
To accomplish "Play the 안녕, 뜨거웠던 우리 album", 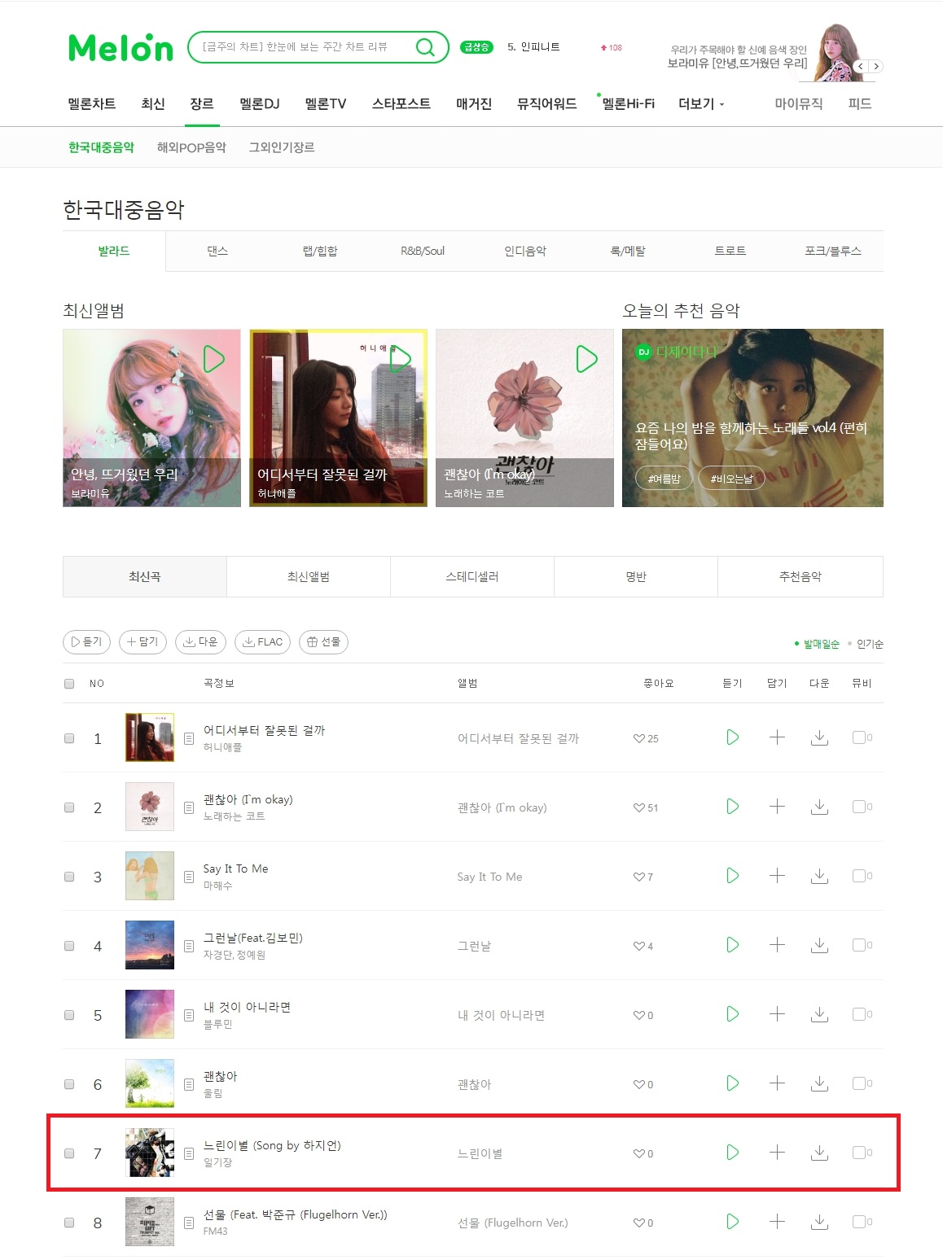I will [213, 359].
